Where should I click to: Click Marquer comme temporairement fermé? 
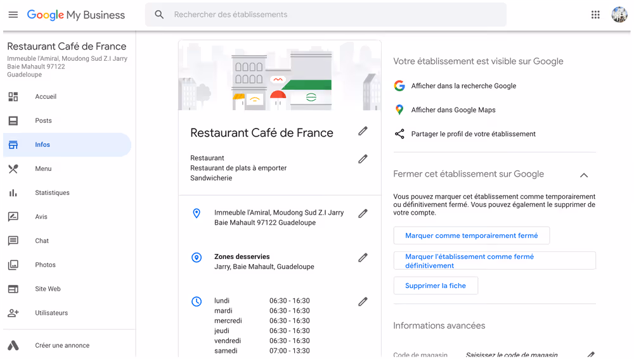[472, 236]
